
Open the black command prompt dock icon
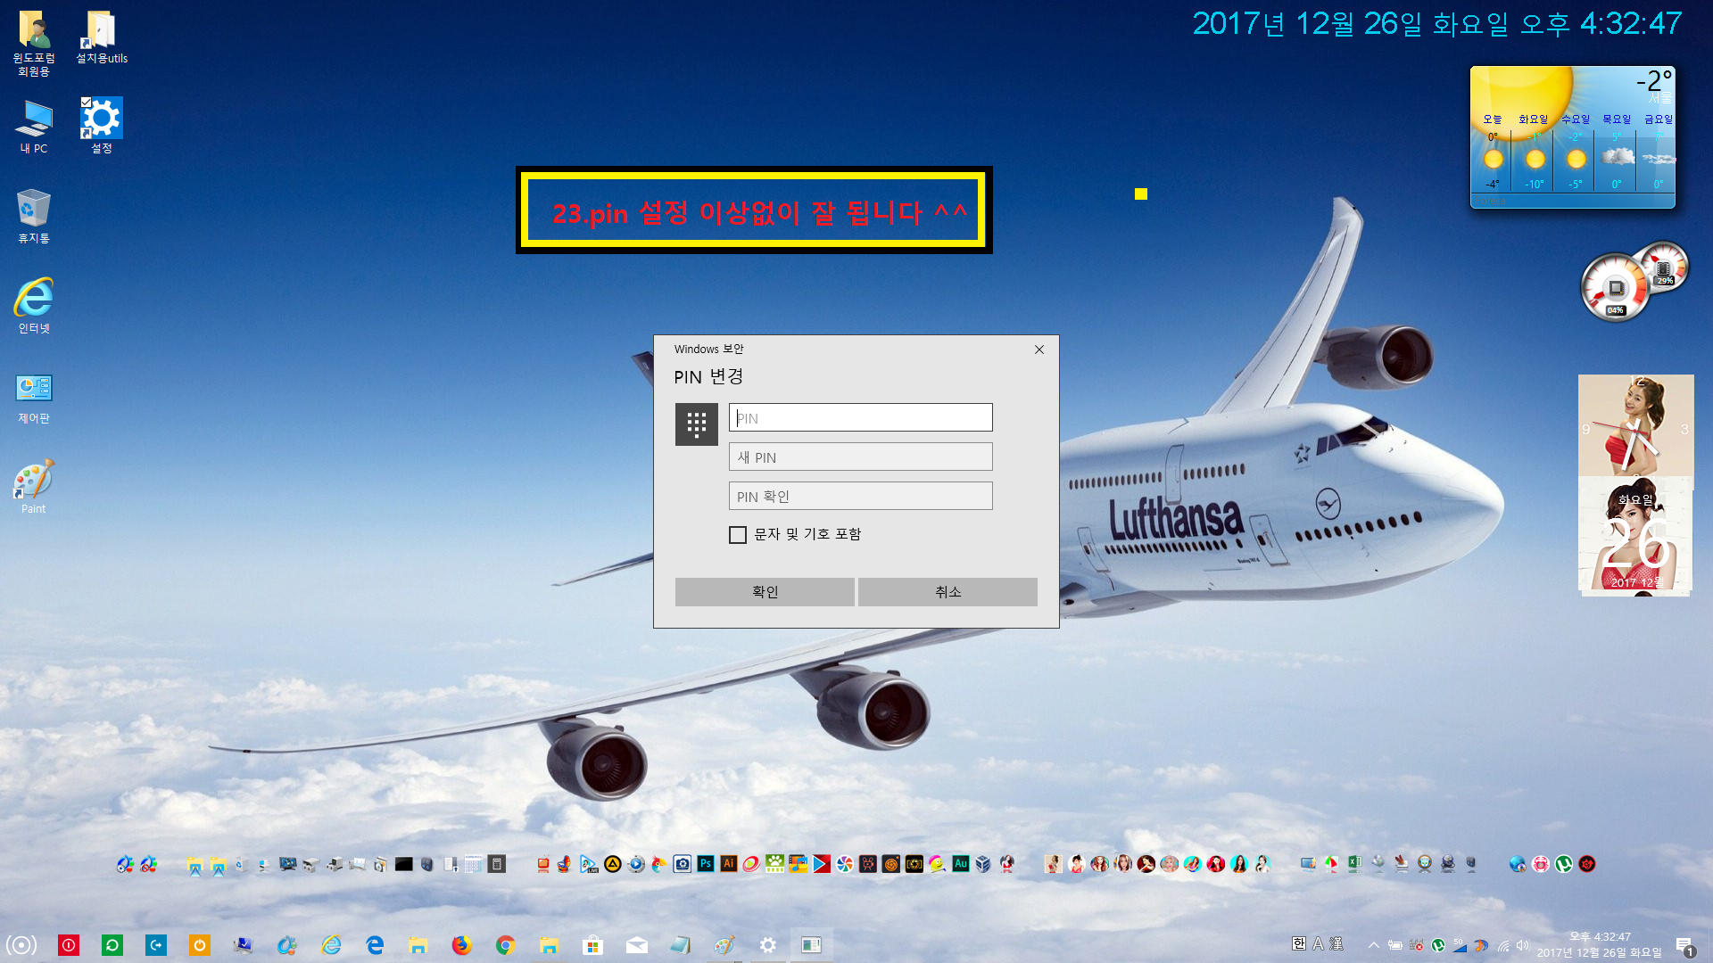tap(403, 863)
